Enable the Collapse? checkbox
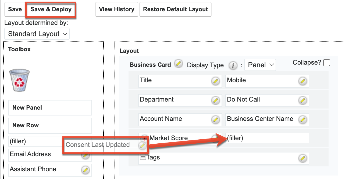Image resolution: width=349 pixels, height=179 pixels. [327, 62]
